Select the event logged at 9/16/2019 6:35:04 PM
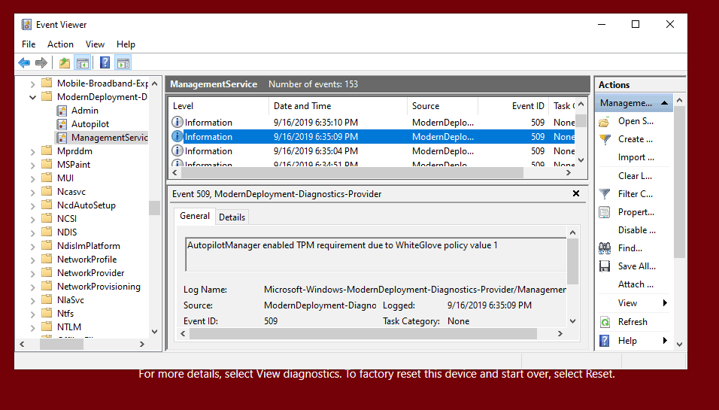The height and width of the screenshot is (410, 719). click(x=373, y=151)
